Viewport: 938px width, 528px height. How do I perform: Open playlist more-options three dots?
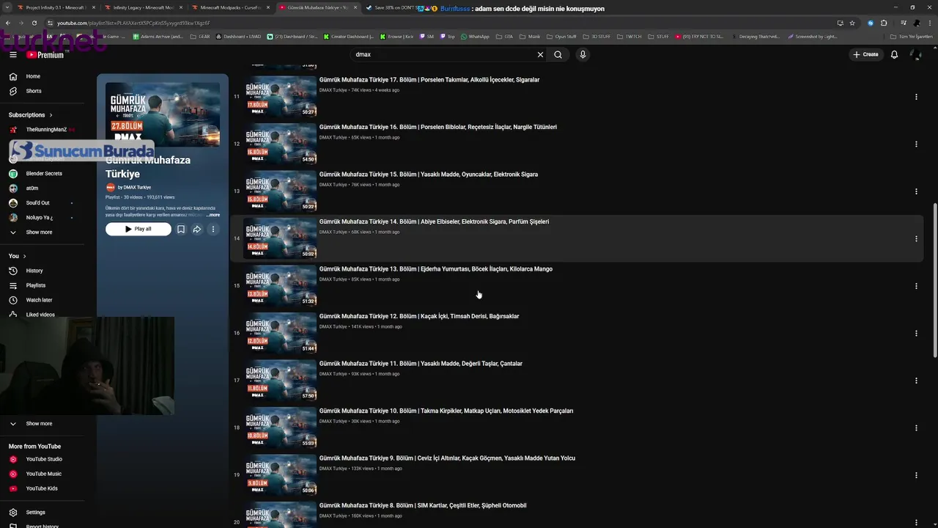pos(213,229)
